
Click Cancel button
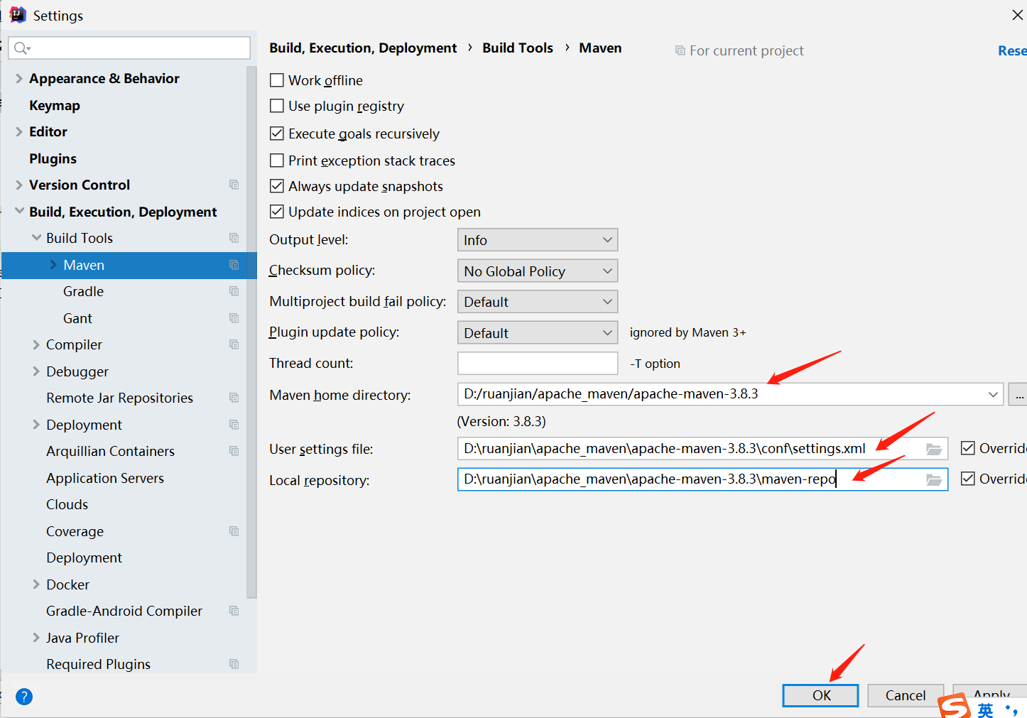tap(906, 695)
